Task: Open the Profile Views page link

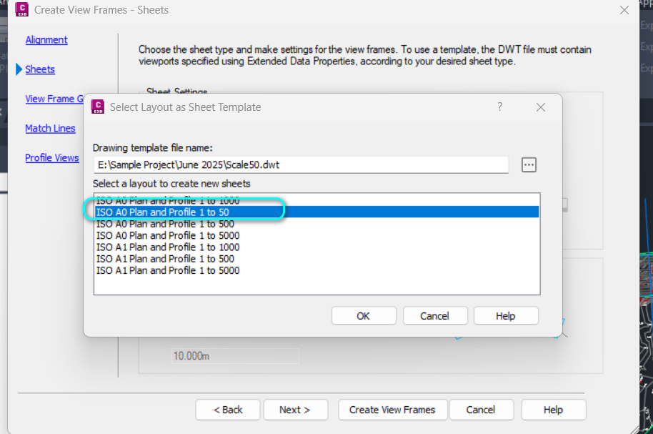Action: [x=52, y=157]
